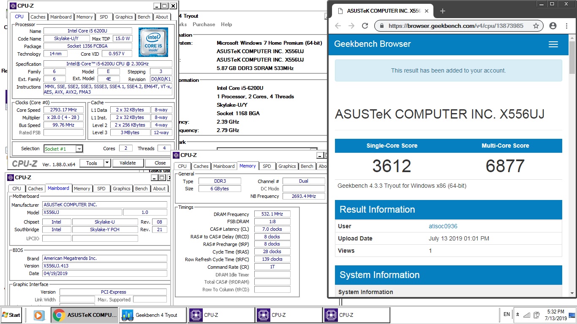Select SPD tab in Memory window
The height and width of the screenshot is (324, 577).
267,166
